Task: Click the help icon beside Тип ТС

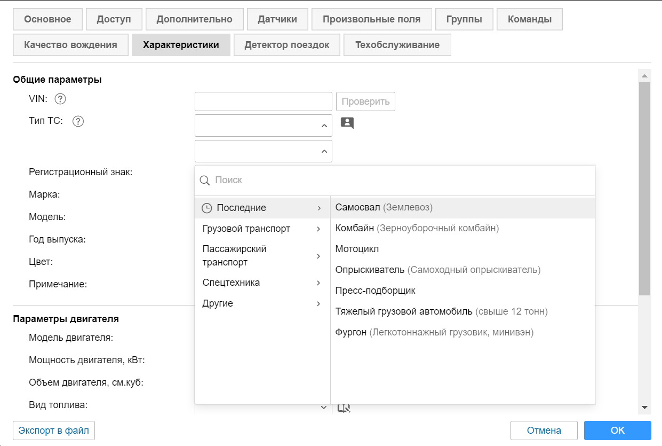Action: [78, 121]
